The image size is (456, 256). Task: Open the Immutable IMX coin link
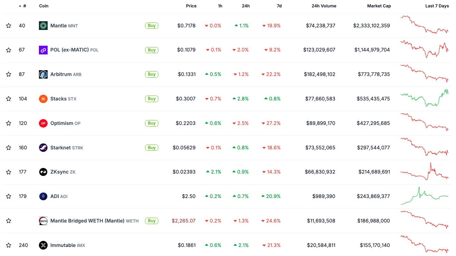point(63,245)
